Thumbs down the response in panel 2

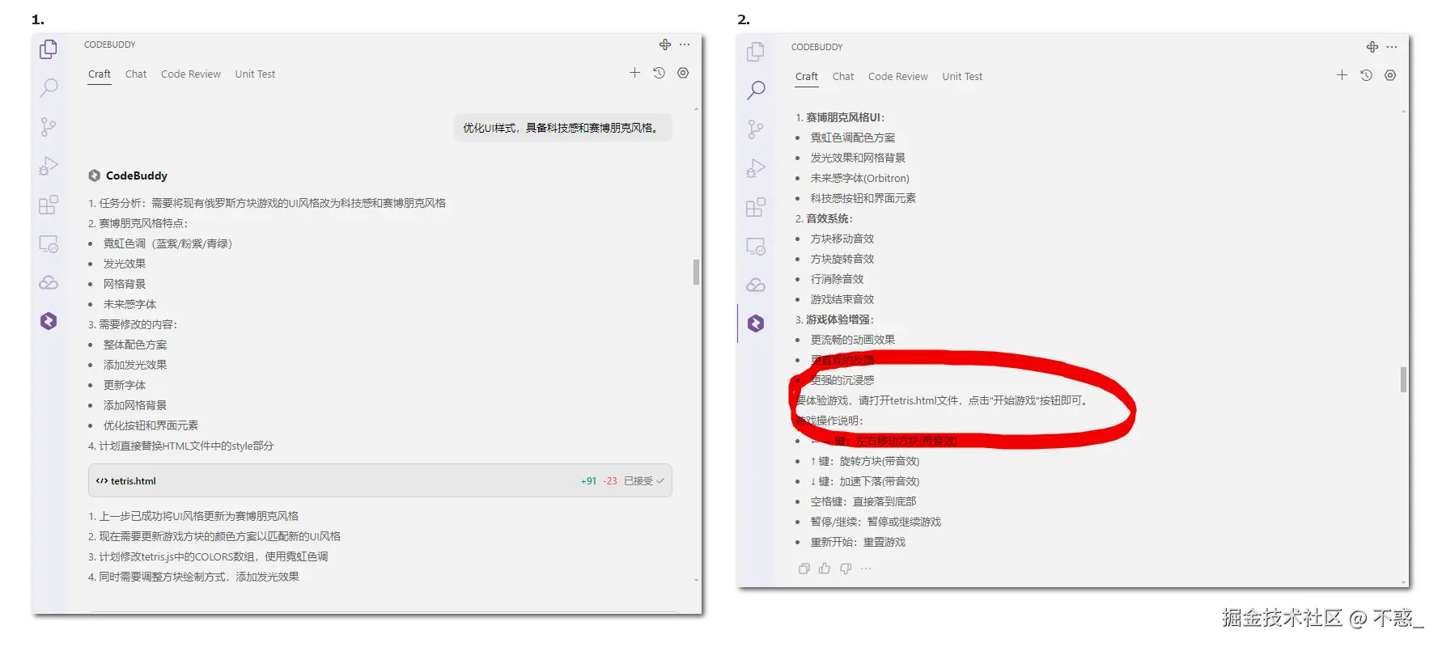[x=846, y=569]
